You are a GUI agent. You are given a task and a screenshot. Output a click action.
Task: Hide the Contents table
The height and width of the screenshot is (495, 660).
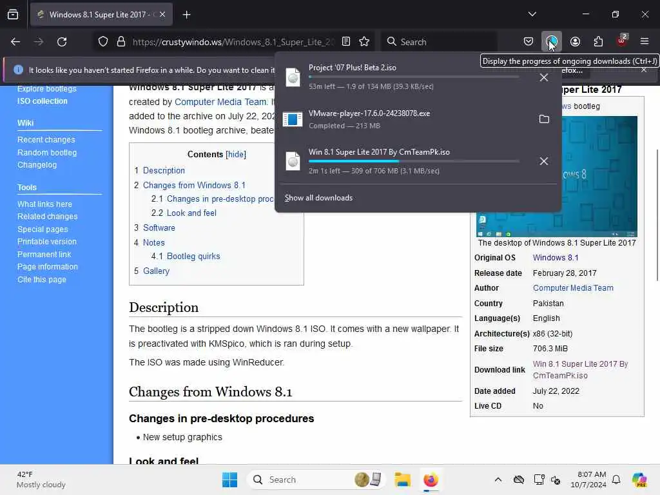tap(236, 154)
